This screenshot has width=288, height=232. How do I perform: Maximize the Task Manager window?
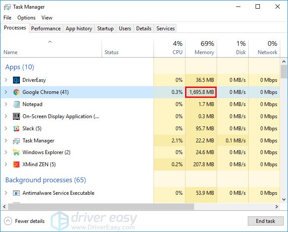tap(258, 6)
